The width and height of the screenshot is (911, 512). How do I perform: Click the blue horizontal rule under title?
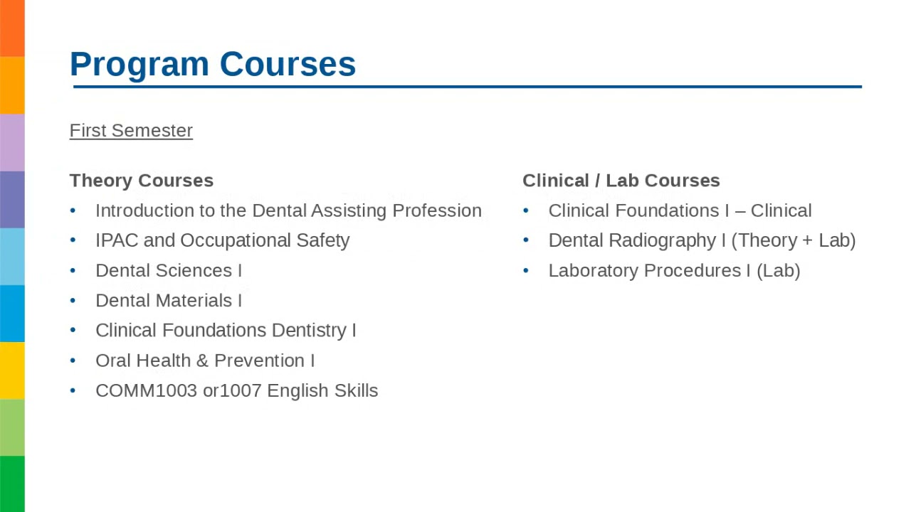468,87
